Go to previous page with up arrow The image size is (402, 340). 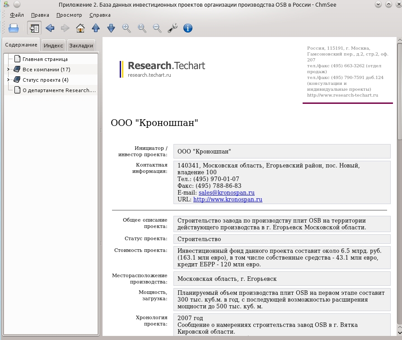96,28
